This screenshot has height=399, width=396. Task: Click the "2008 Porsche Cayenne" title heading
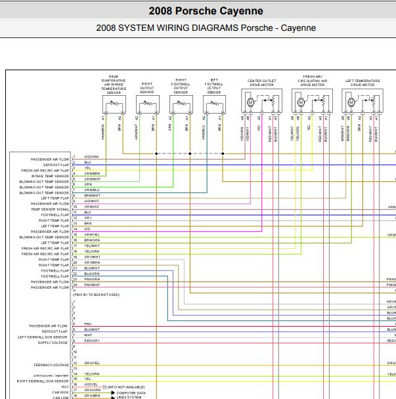(x=206, y=11)
